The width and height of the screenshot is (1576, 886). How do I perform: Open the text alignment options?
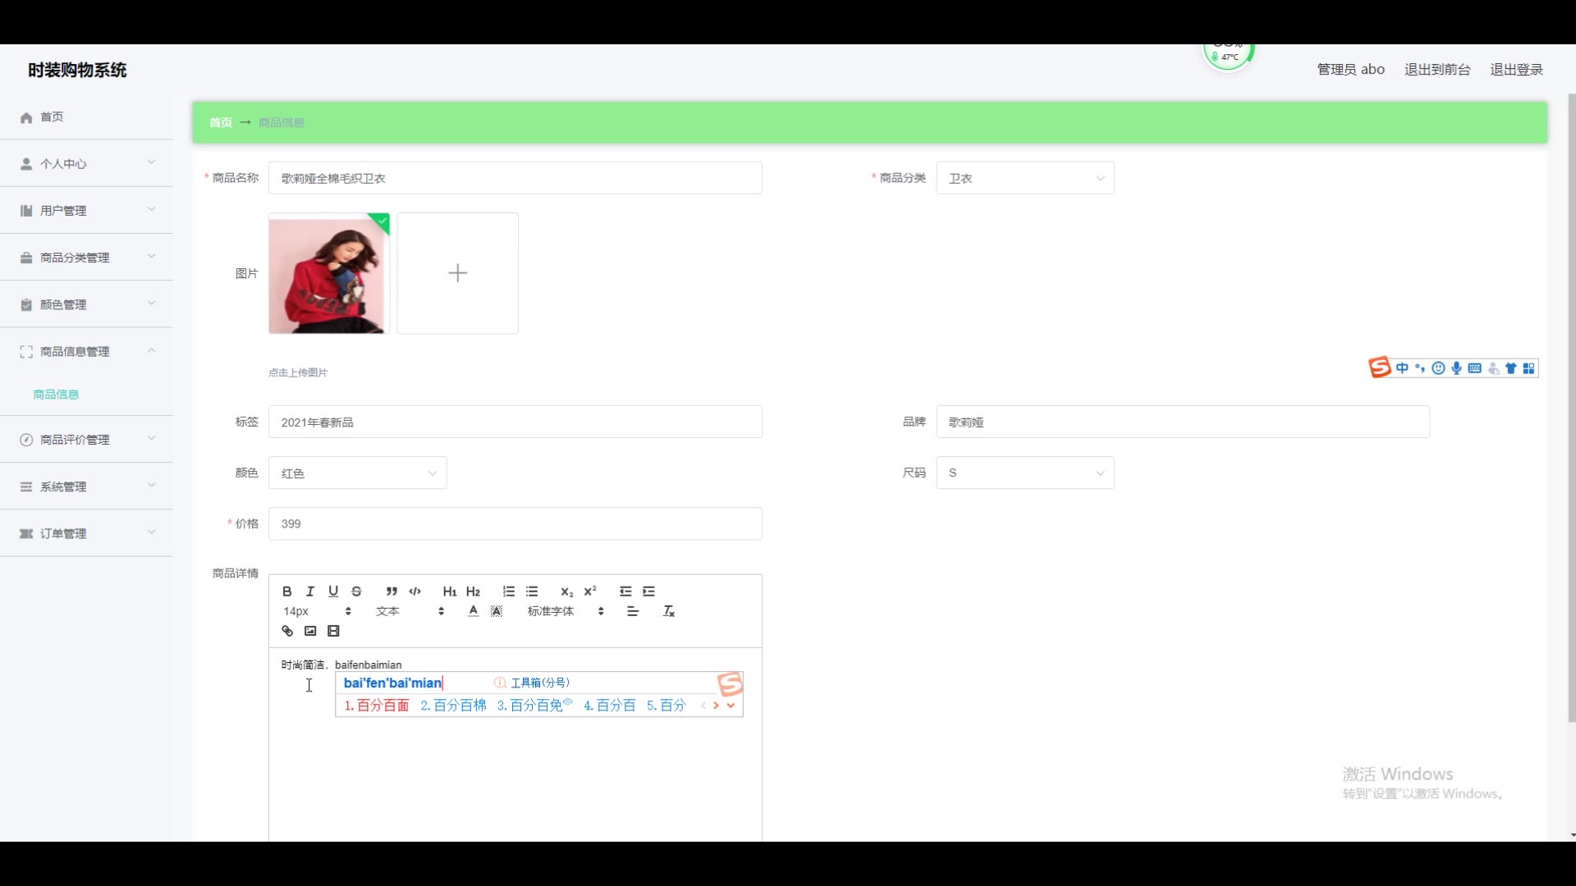pos(633,611)
